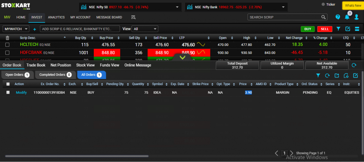The height and width of the screenshot is (162, 364).
Task: Open MY ACCOUNT menu
Action: (81, 17)
